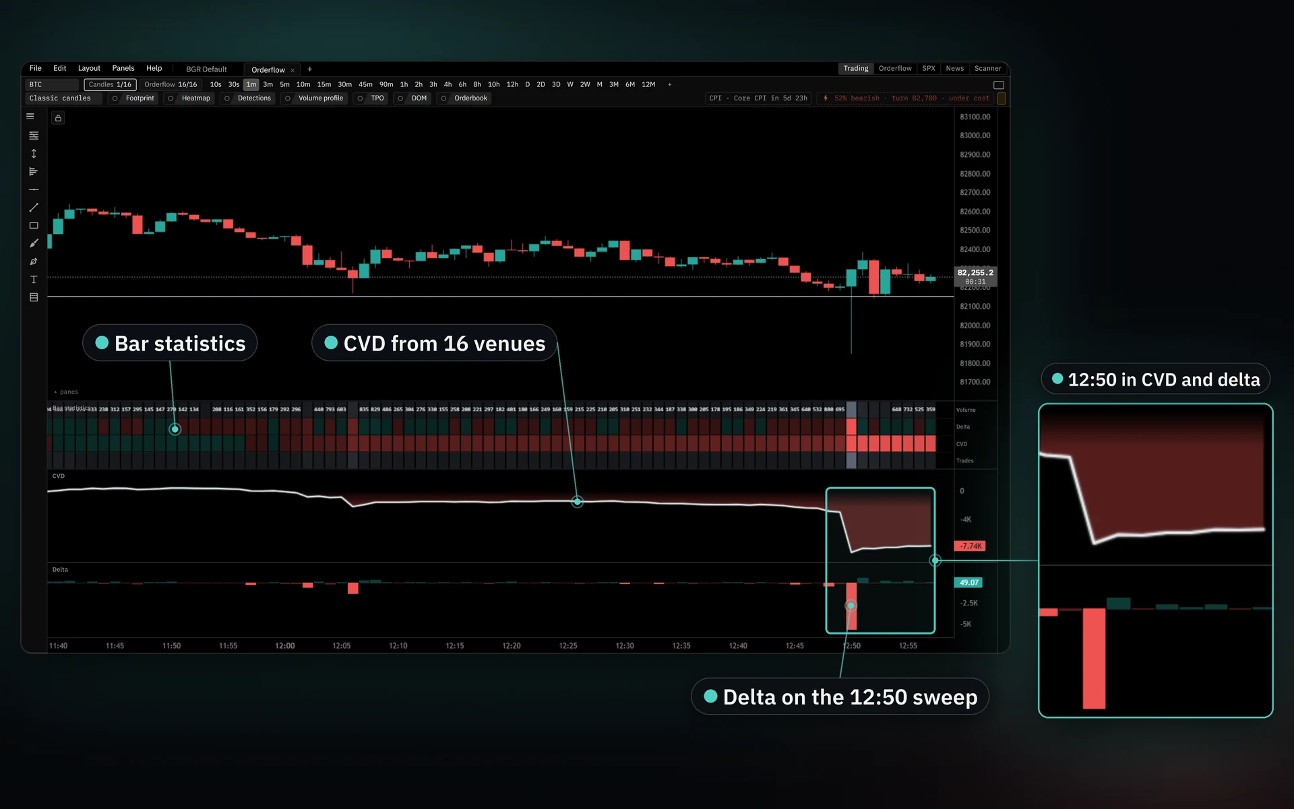Screen dimensions: 1294x809
Task: Click the 82,255.2 current price label
Action: click(975, 276)
